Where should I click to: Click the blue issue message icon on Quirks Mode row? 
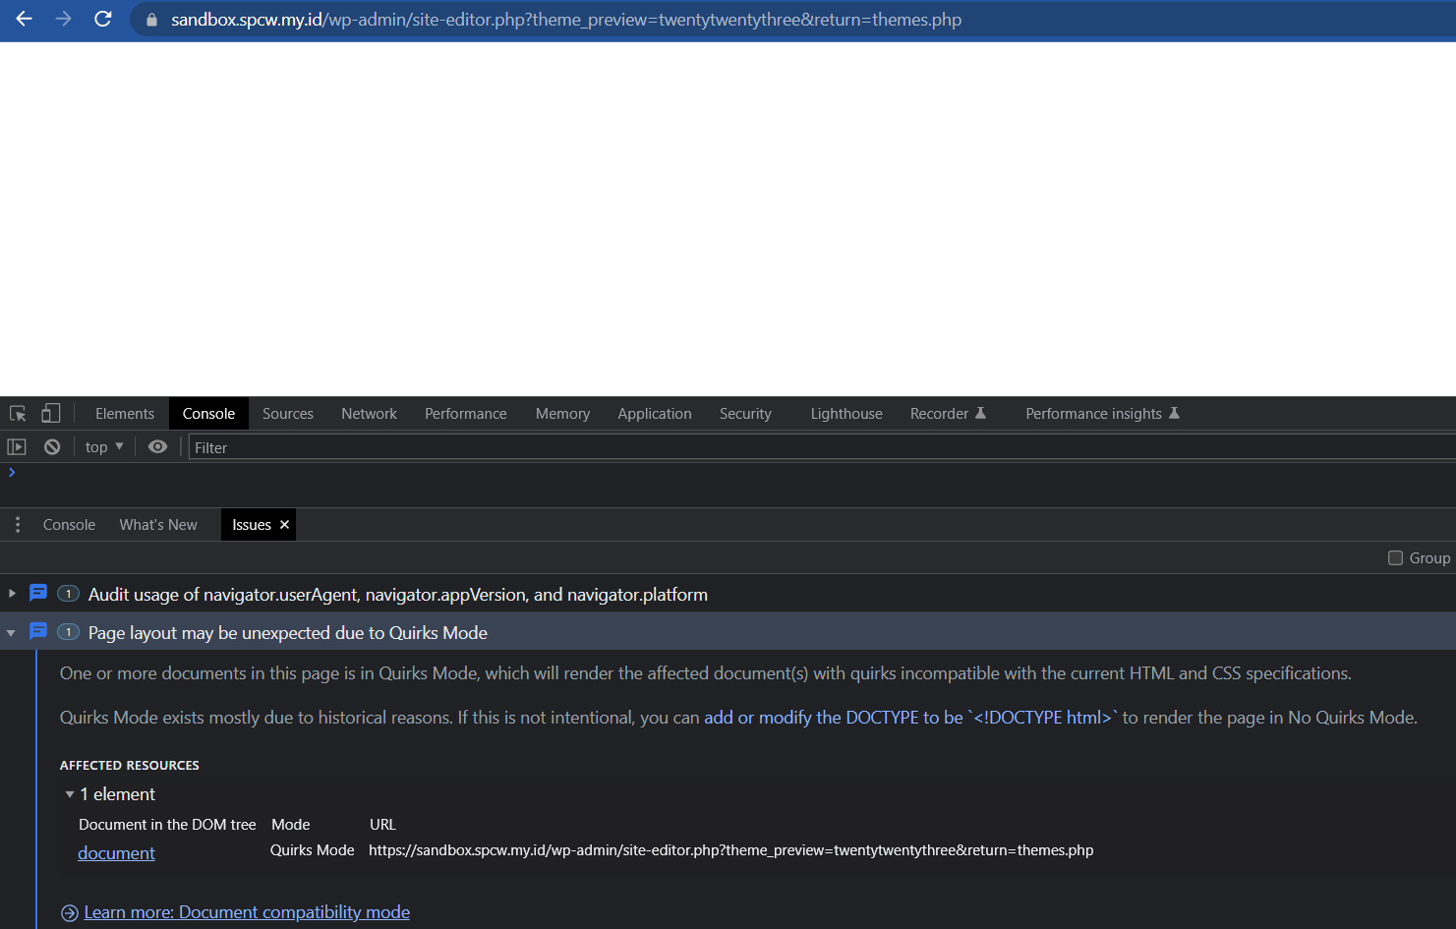(37, 631)
